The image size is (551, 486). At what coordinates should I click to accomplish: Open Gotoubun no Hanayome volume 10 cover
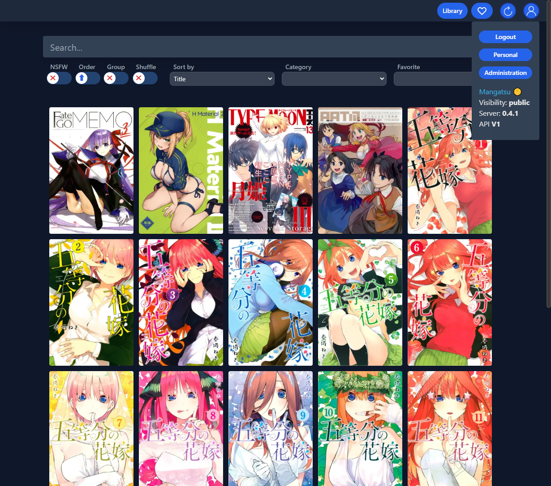[360, 429]
